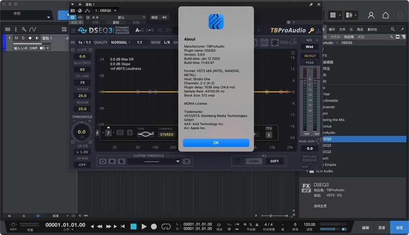Click the SOFT button in A.L. section
Screen dimensions: 409x235
[274, 161]
